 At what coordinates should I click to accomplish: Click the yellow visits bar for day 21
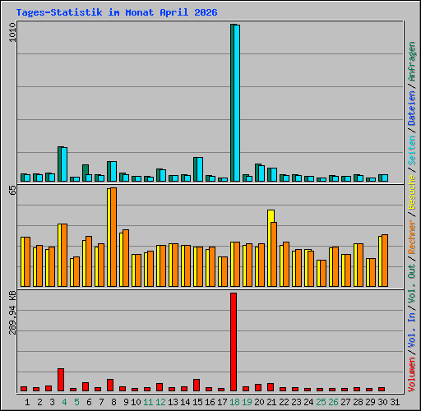point(271,248)
